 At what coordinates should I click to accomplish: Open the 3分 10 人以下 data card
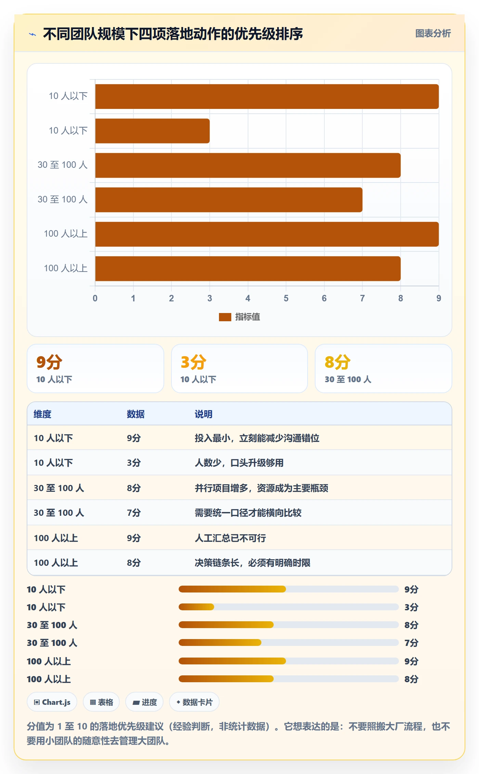(x=239, y=369)
